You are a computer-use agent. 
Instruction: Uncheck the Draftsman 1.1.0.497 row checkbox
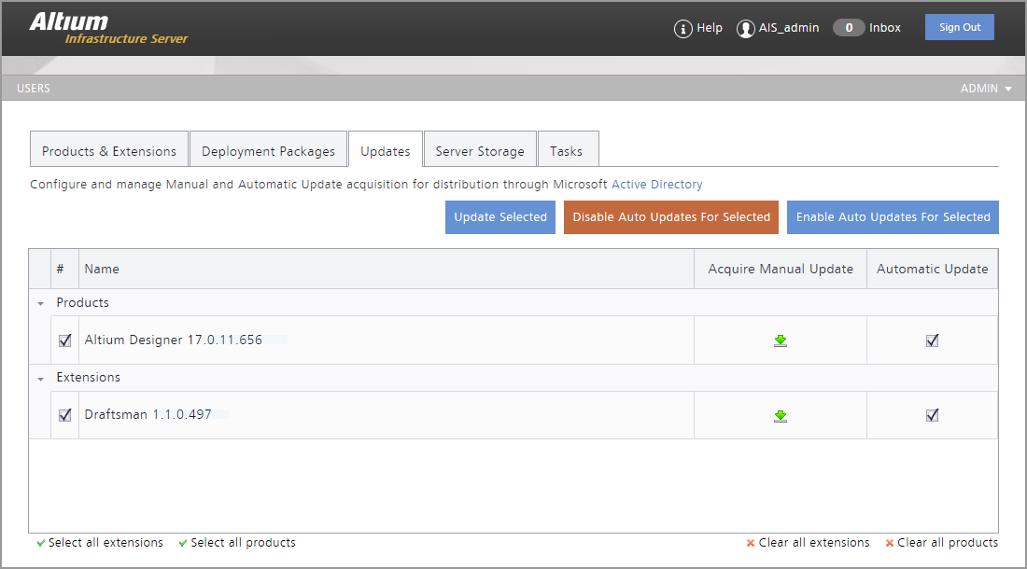click(64, 415)
